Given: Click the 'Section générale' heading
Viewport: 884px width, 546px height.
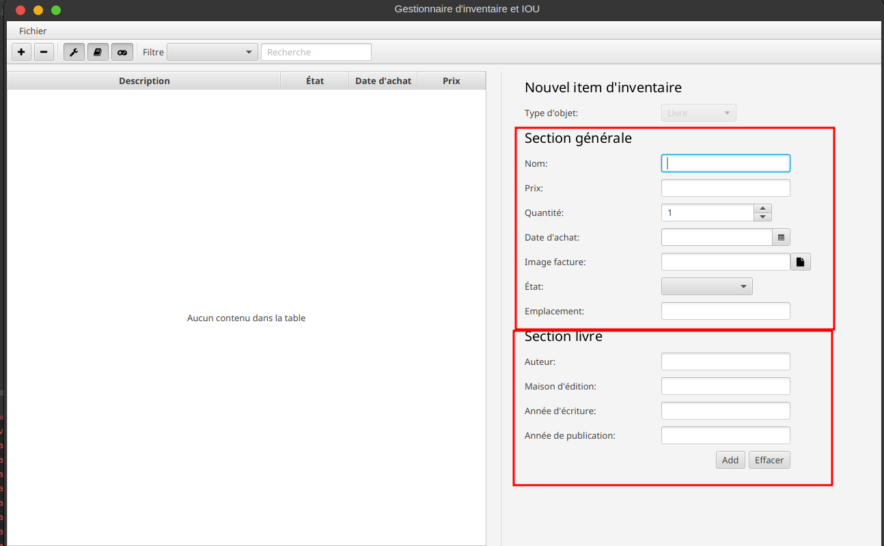Looking at the screenshot, I should pyautogui.click(x=578, y=138).
